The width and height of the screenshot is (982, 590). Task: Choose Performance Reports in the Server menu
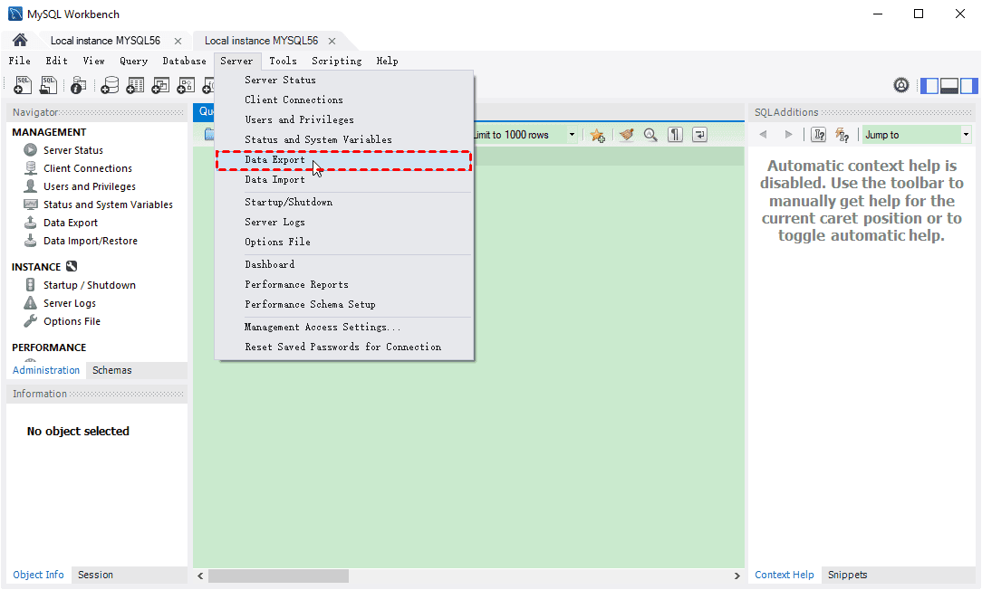coord(296,284)
